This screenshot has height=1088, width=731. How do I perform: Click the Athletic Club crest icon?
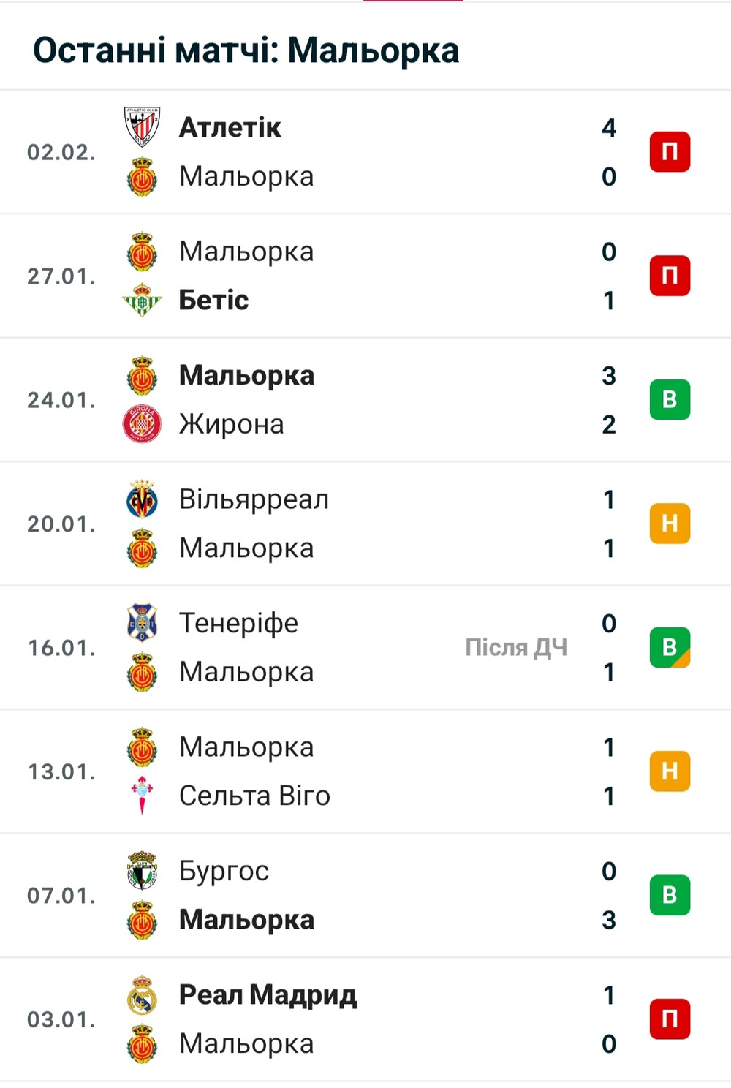coord(142,127)
